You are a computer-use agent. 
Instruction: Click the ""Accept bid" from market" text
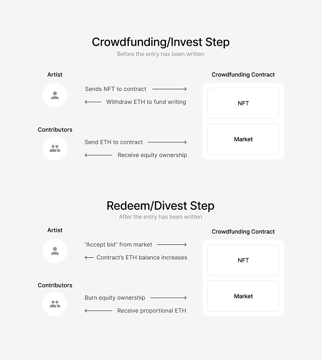(x=118, y=244)
